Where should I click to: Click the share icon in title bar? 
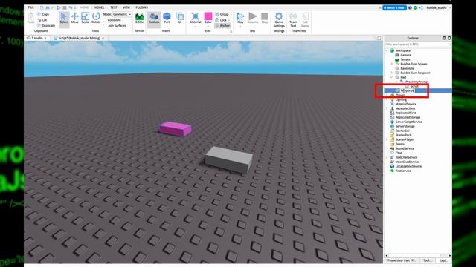pyautogui.click(x=421, y=7)
